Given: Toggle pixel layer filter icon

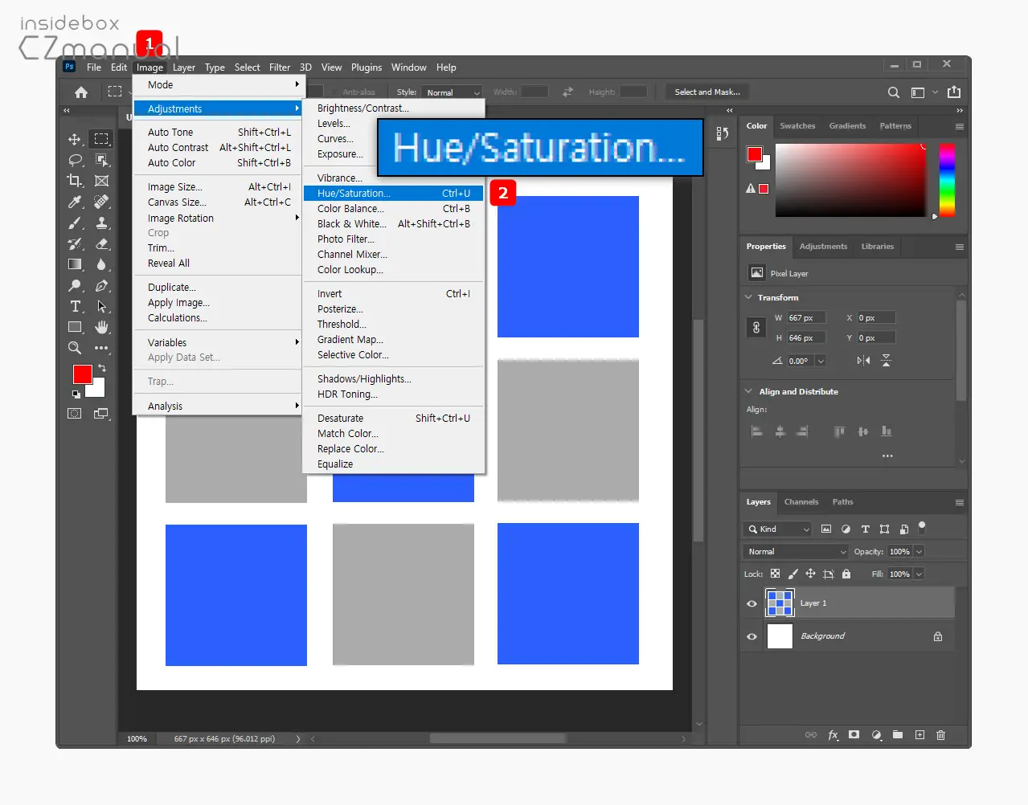Looking at the screenshot, I should pyautogui.click(x=826, y=529).
